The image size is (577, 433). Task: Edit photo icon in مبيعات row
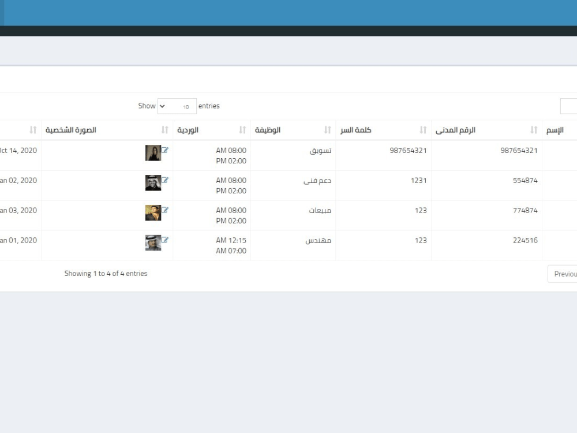(165, 210)
